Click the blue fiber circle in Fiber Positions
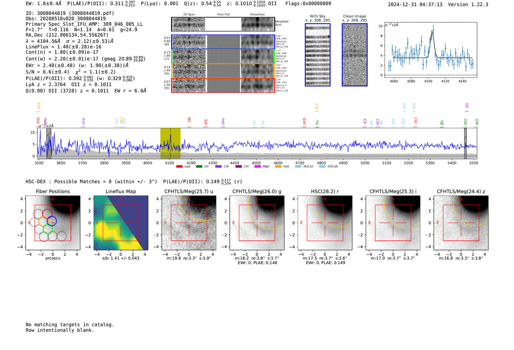 (x=52, y=221)
